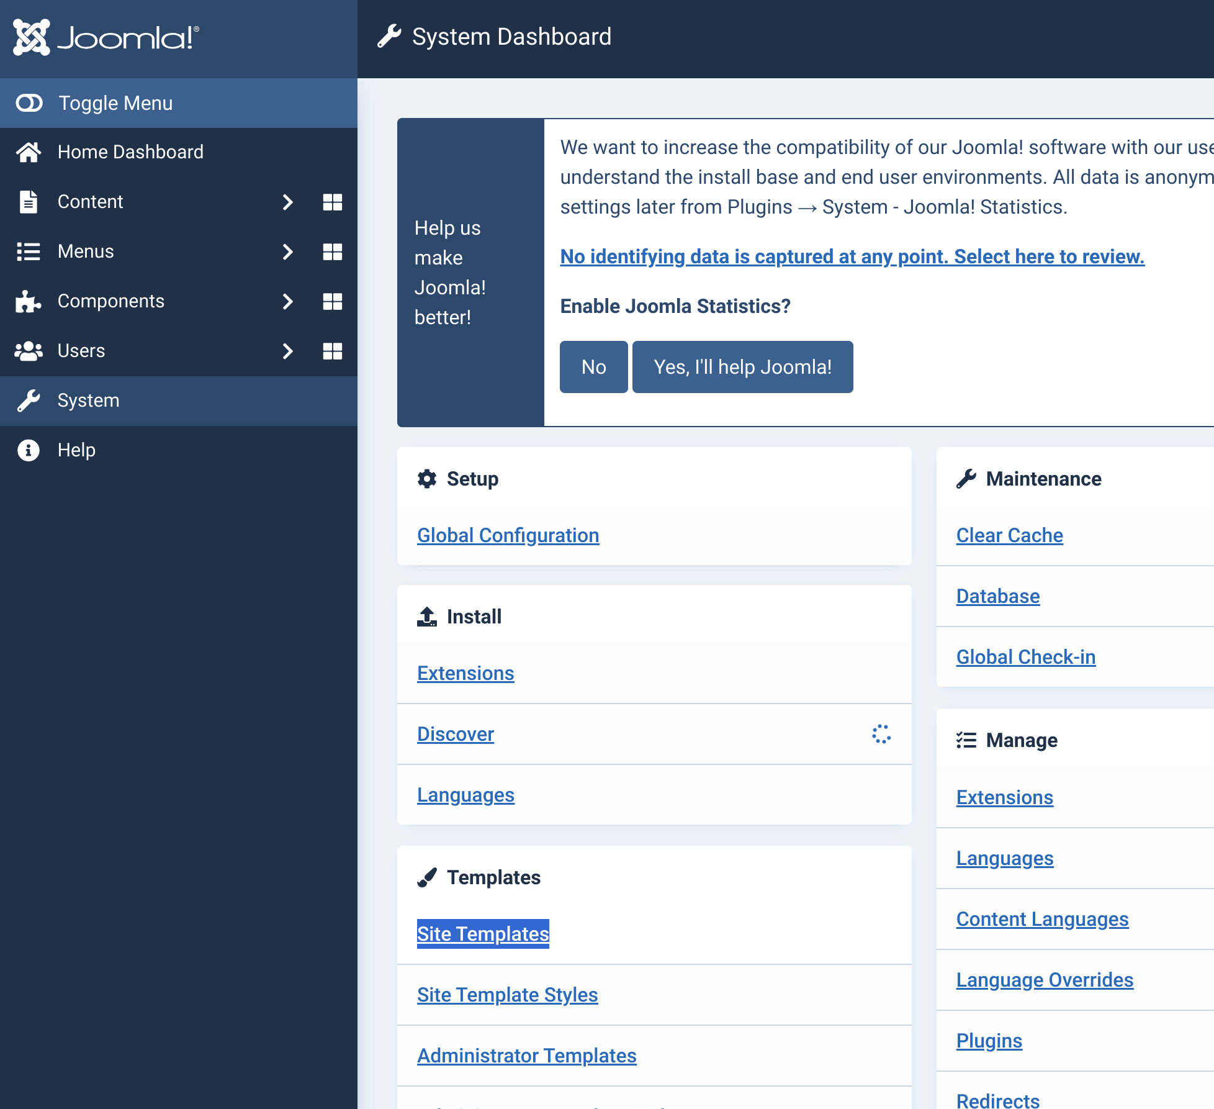Click the Discover loading spinner
Viewport: 1214px width, 1109px height.
(x=881, y=734)
